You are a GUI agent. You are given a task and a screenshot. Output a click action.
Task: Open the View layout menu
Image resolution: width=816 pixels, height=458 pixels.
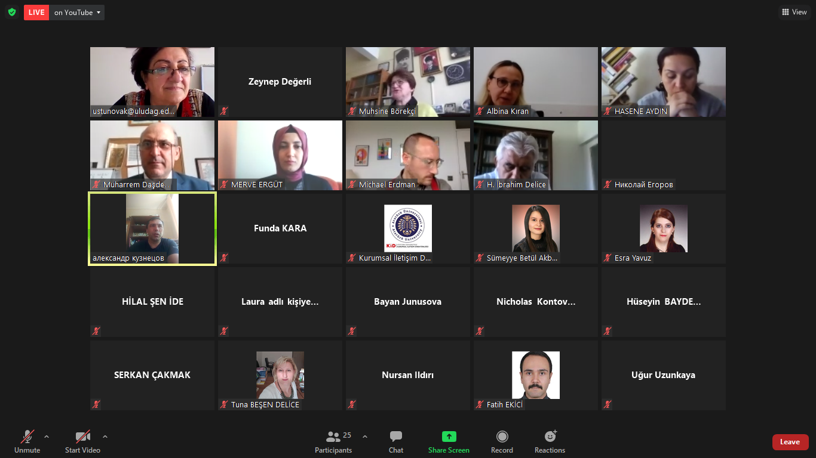794,12
